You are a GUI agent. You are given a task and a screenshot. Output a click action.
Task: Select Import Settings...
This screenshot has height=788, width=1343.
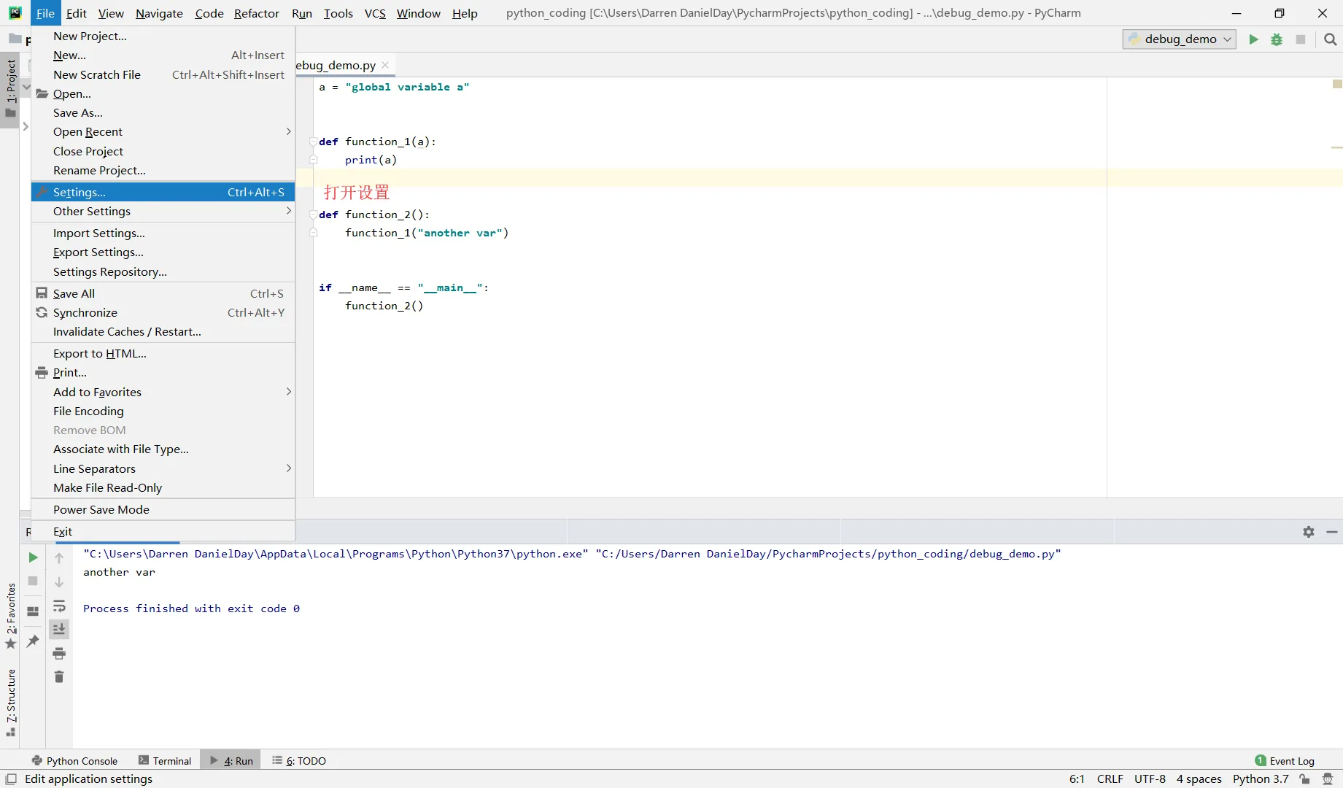(163, 233)
